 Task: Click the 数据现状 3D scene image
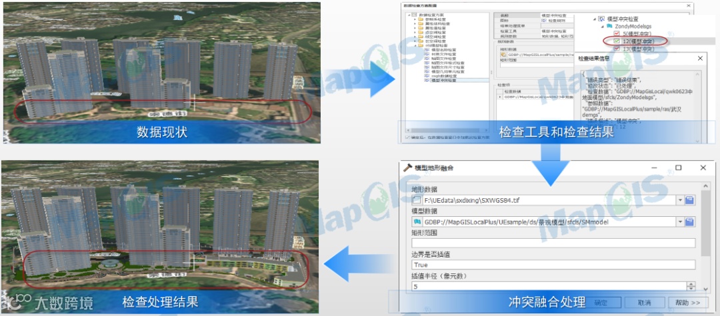[x=161, y=73]
